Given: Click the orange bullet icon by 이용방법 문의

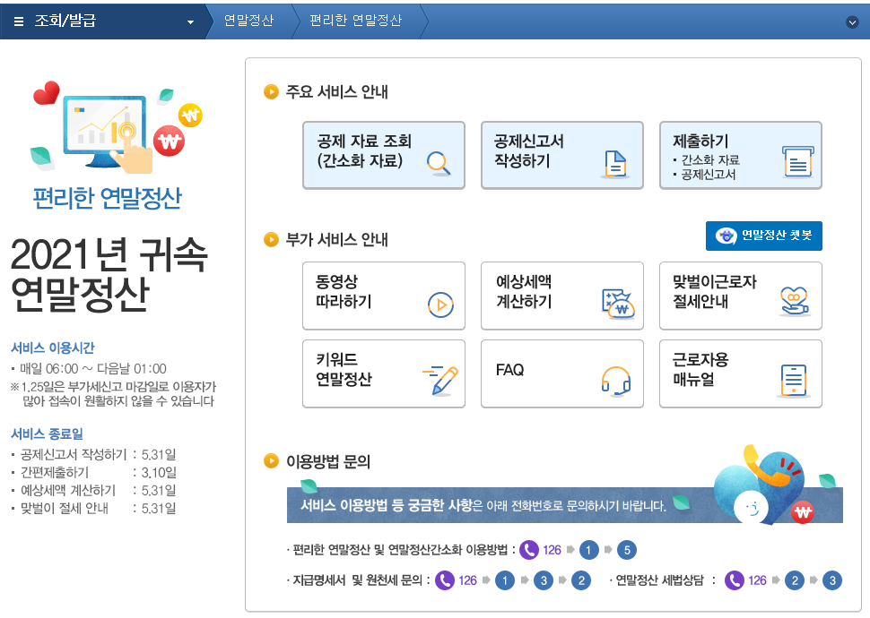Looking at the screenshot, I should click(x=271, y=460).
